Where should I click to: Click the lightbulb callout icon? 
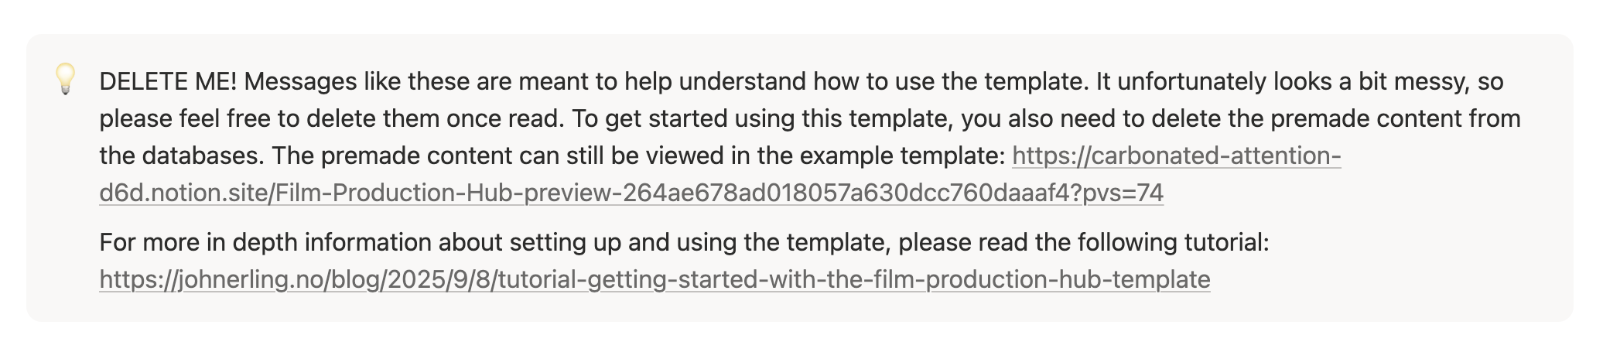point(66,80)
